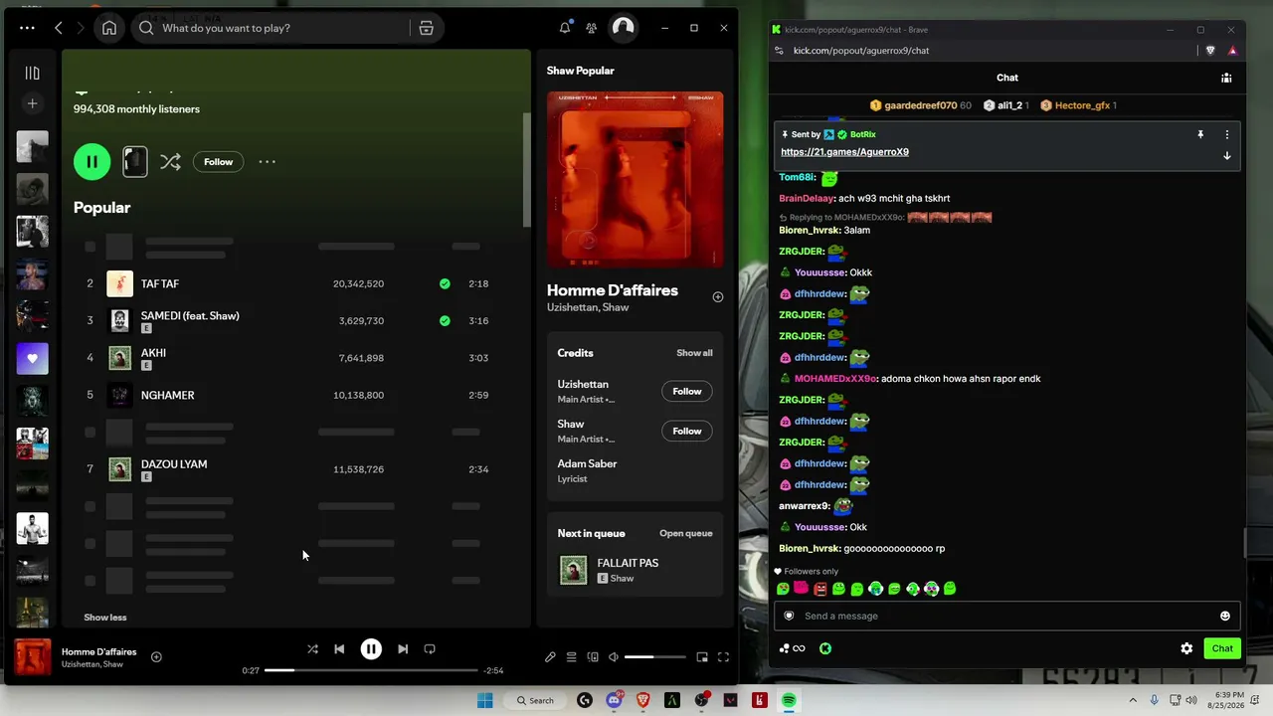Open Homme D'affaires album cover in side panel

635,180
